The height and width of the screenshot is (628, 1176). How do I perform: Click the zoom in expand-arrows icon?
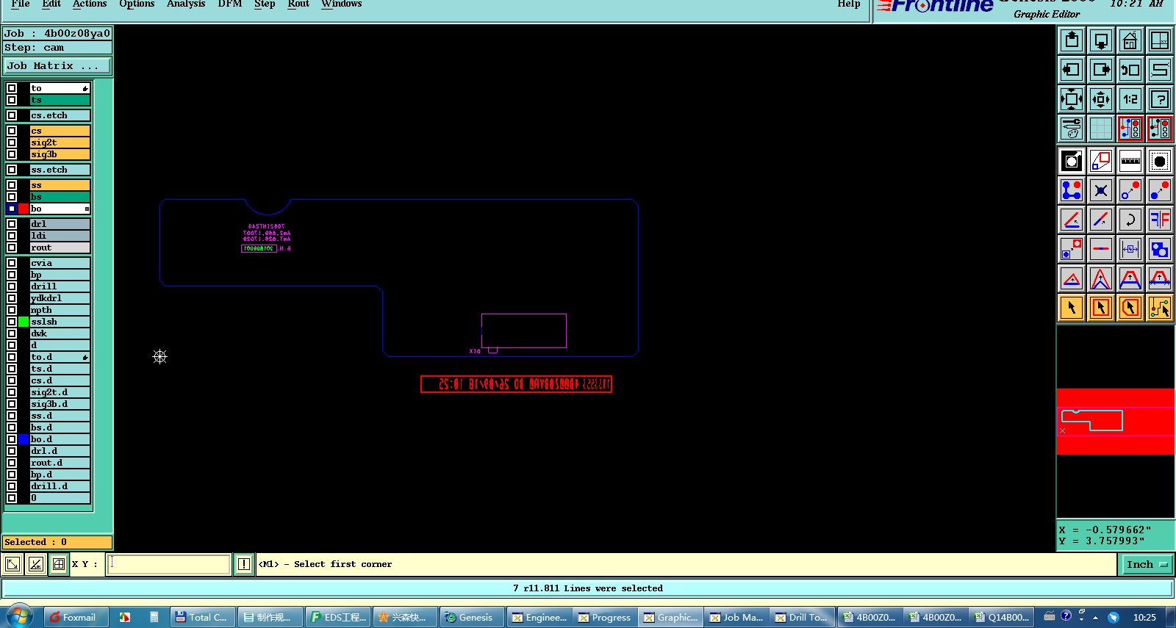pyautogui.click(x=1072, y=99)
